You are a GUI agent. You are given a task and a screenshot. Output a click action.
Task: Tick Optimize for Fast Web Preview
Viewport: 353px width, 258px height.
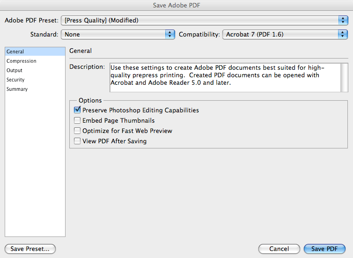coord(77,131)
